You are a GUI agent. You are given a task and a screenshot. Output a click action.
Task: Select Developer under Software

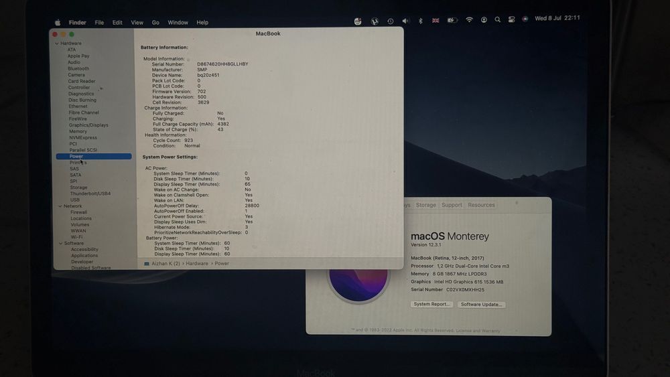click(82, 262)
